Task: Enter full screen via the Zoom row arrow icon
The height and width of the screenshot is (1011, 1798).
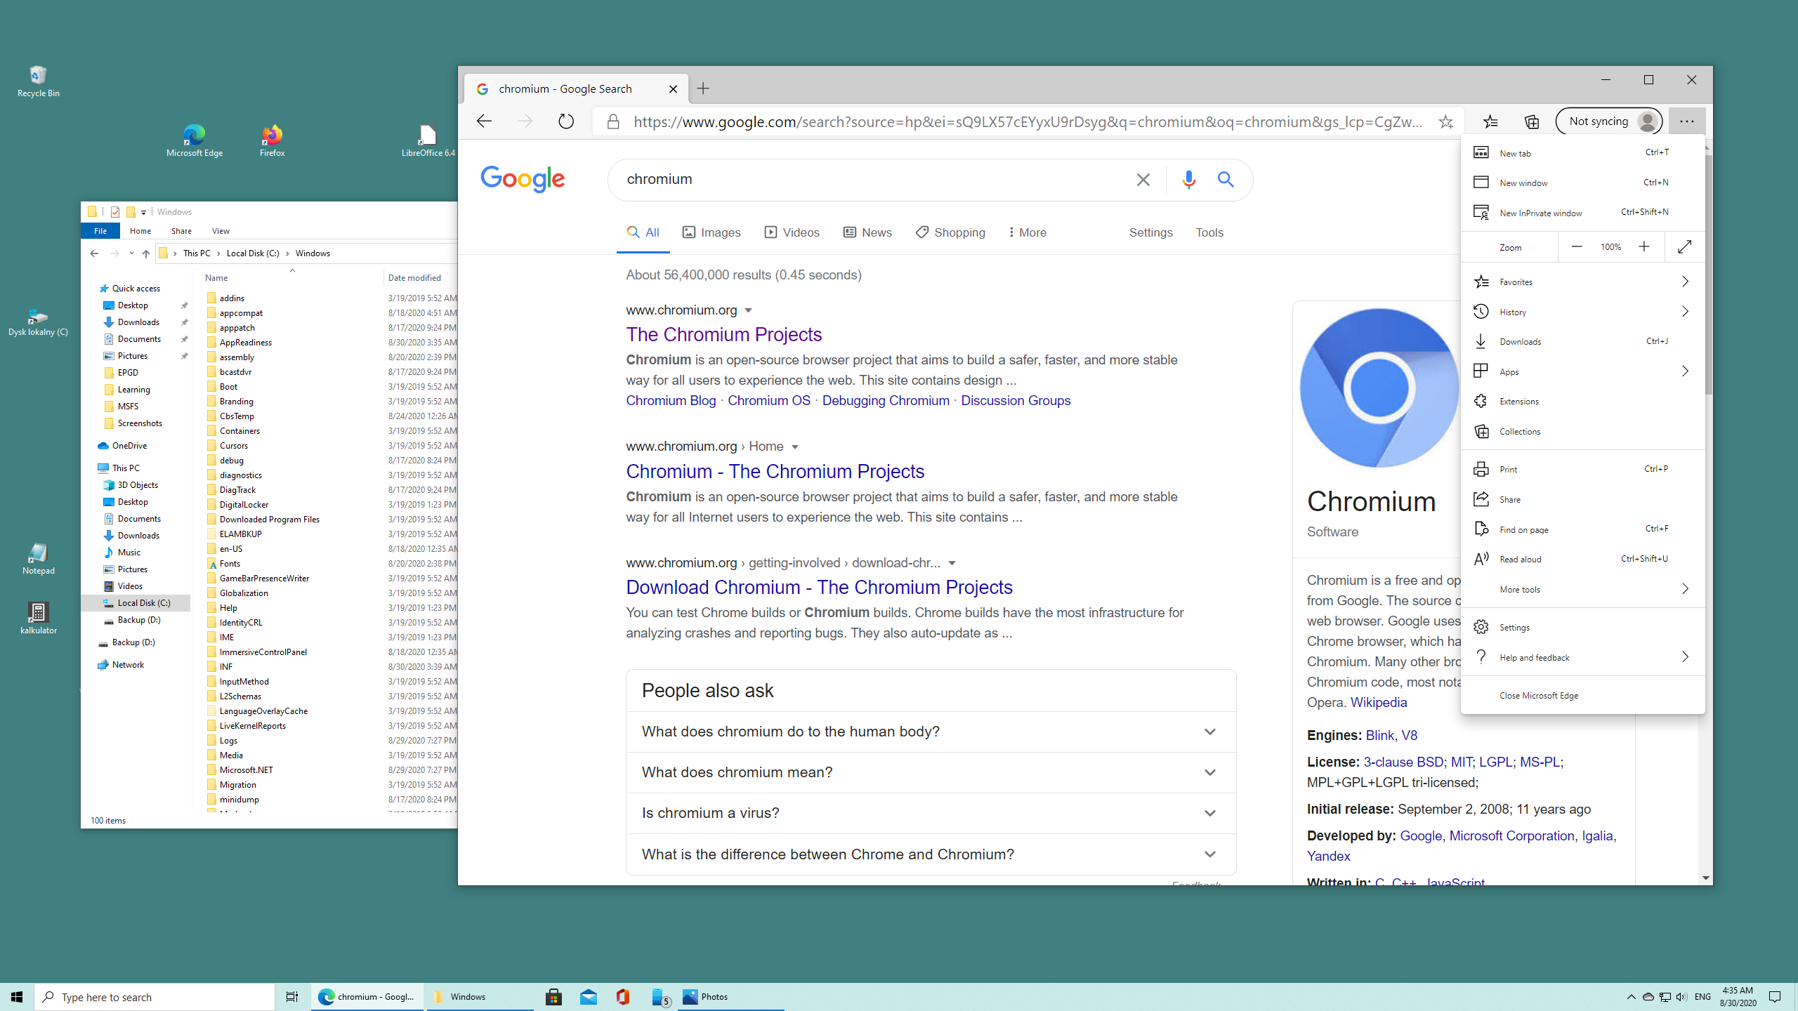Action: 1684,246
